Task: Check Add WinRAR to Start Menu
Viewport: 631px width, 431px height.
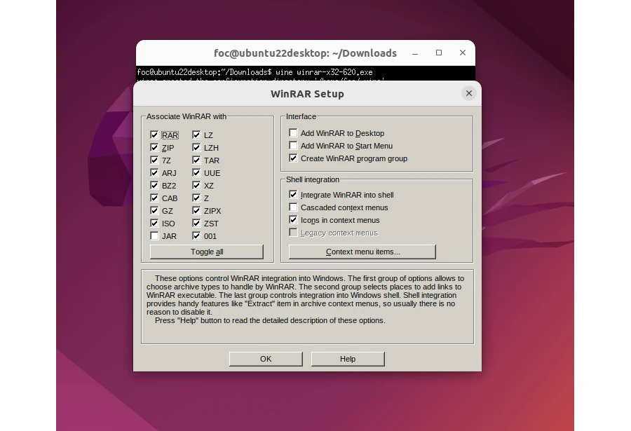Action: coord(293,146)
